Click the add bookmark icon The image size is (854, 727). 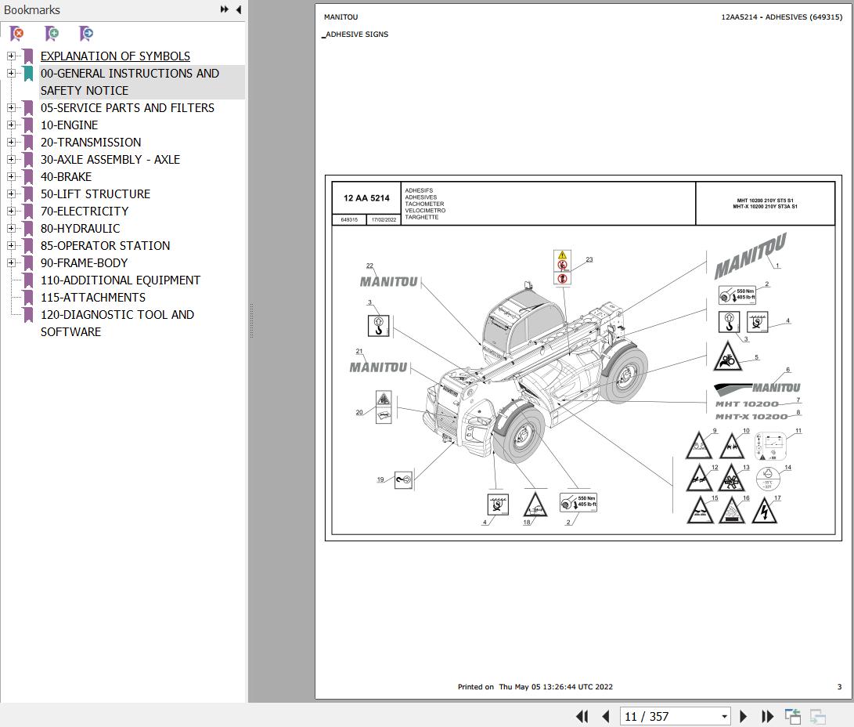coord(51,34)
